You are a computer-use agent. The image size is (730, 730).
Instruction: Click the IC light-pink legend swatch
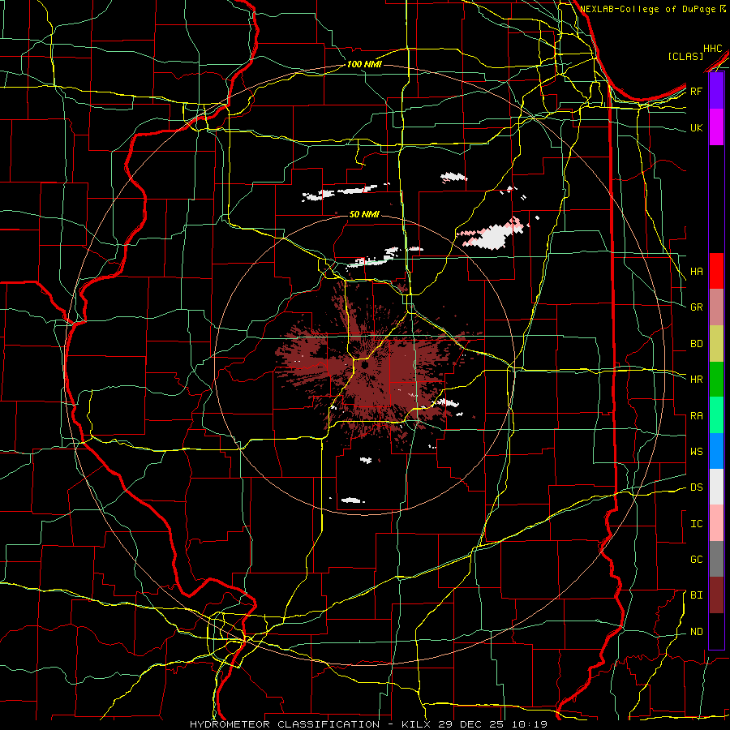click(x=716, y=523)
